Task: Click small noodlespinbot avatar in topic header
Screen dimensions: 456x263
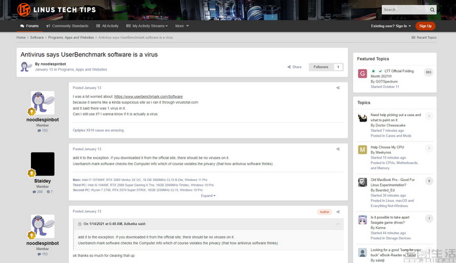Action: point(26,67)
